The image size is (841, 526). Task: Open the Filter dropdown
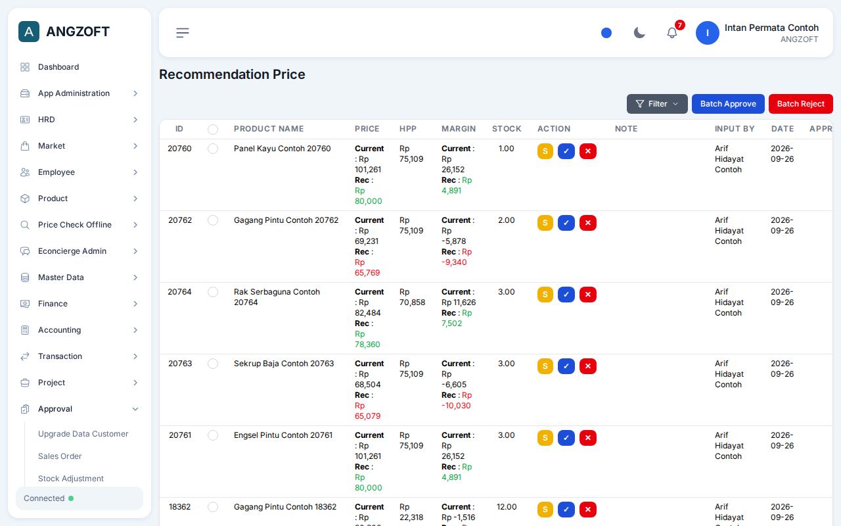tap(657, 104)
